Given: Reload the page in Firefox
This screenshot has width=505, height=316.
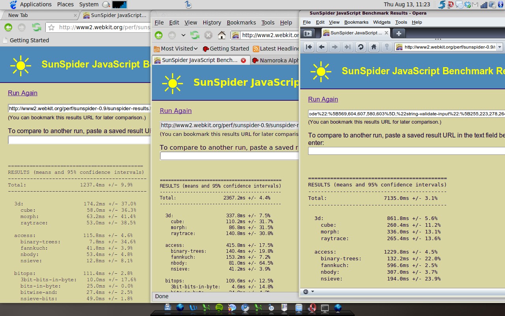Looking at the screenshot, I should 195,35.
